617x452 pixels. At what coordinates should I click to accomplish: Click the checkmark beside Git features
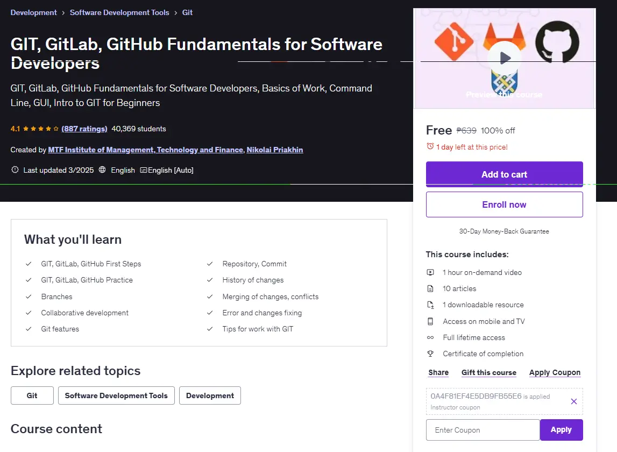point(29,329)
